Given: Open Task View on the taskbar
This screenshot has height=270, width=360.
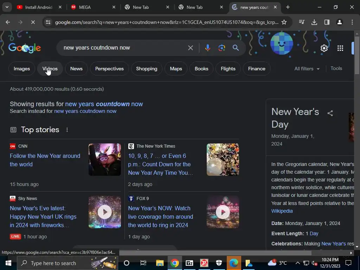Looking at the screenshot, I should coord(143,263).
